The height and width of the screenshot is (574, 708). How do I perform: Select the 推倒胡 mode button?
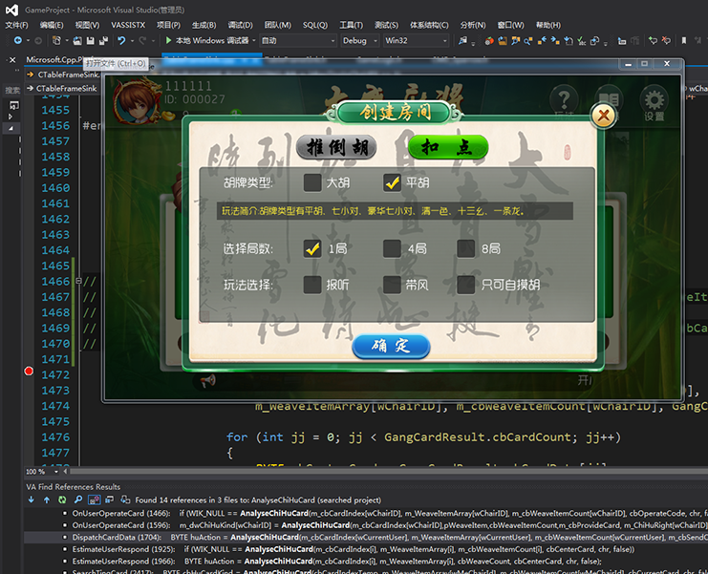(x=335, y=147)
